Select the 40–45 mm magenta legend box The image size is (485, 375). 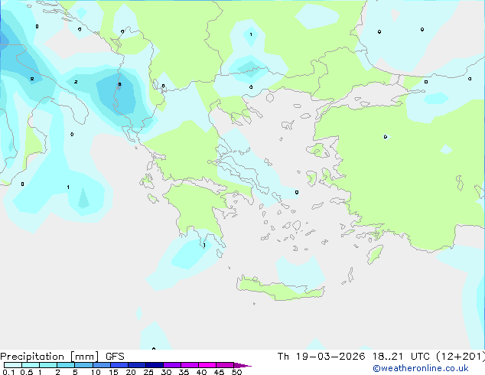[207, 365]
